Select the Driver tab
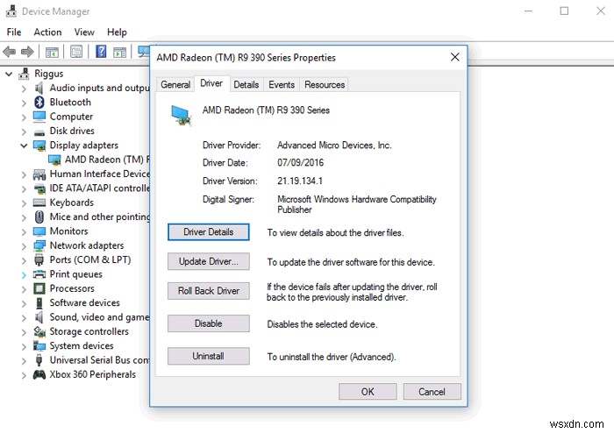Screen dimensions: 614x433 (x=211, y=83)
